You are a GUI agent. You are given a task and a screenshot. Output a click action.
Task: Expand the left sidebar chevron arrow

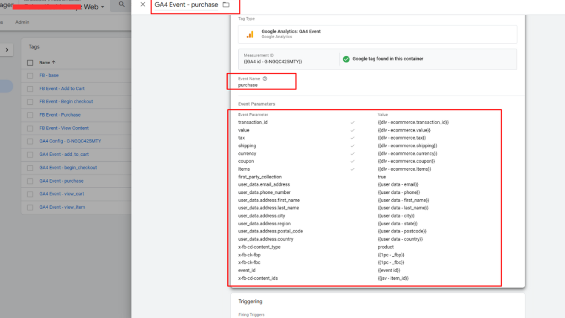point(7,50)
